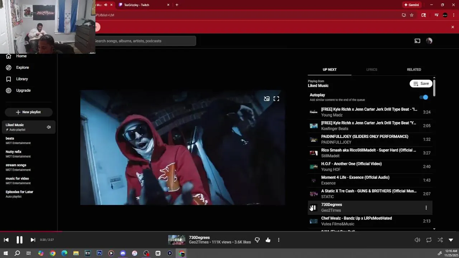Play A Static X Tre Cash track
The width and height of the screenshot is (459, 258).
point(370,194)
